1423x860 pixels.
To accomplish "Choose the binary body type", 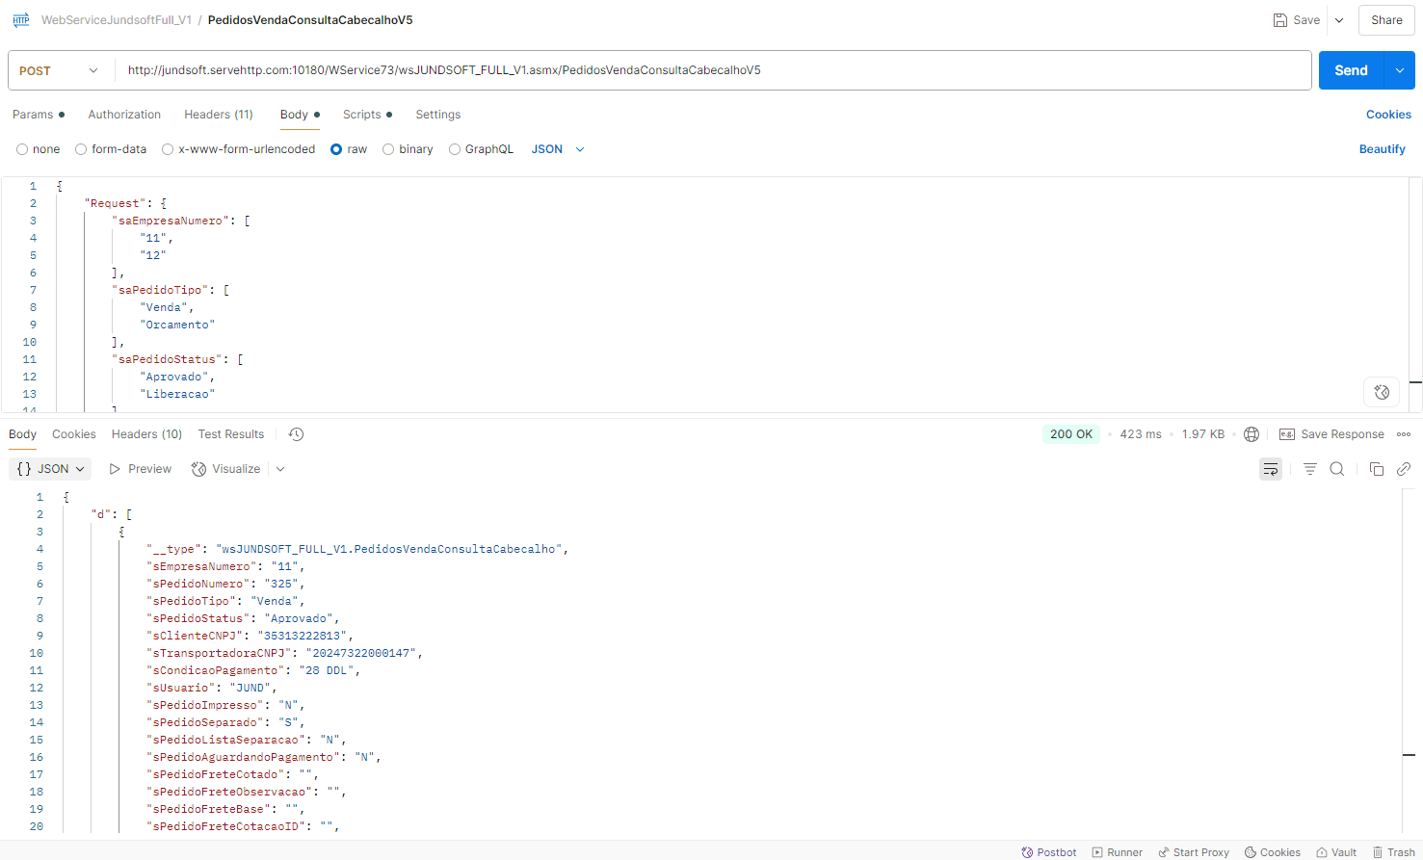I will [389, 149].
